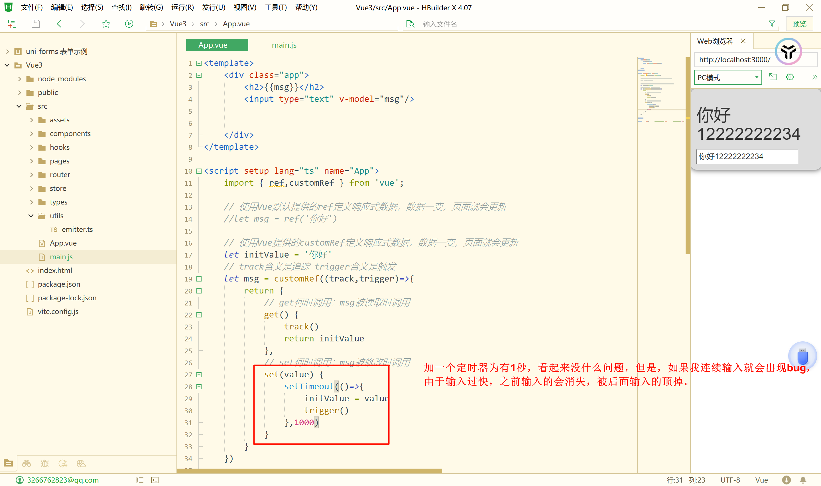Open browser settings gear icon
The width and height of the screenshot is (821, 486).
point(790,77)
